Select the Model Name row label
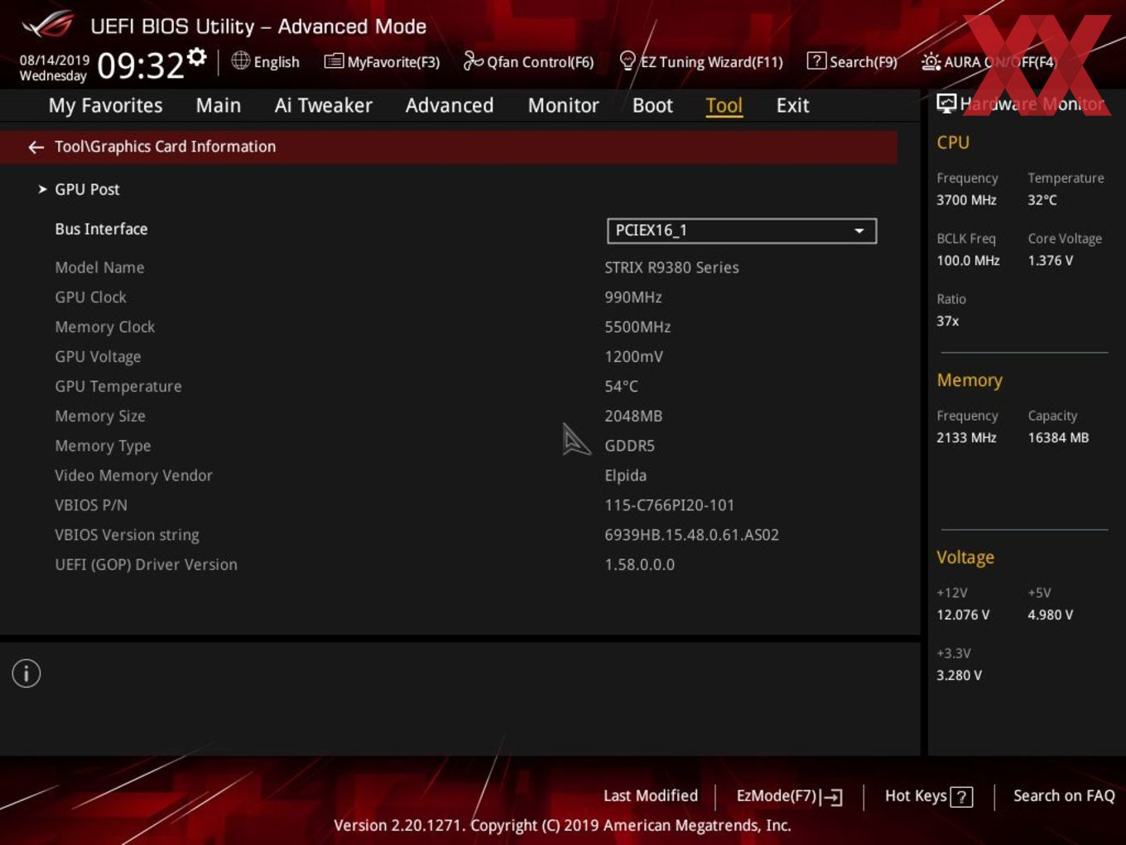This screenshot has width=1126, height=845. coord(99,268)
